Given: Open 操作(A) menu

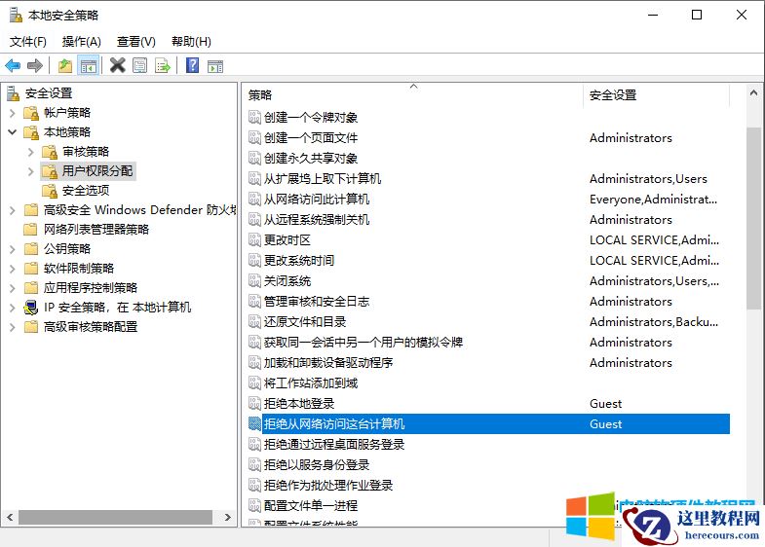Looking at the screenshot, I should tap(82, 42).
